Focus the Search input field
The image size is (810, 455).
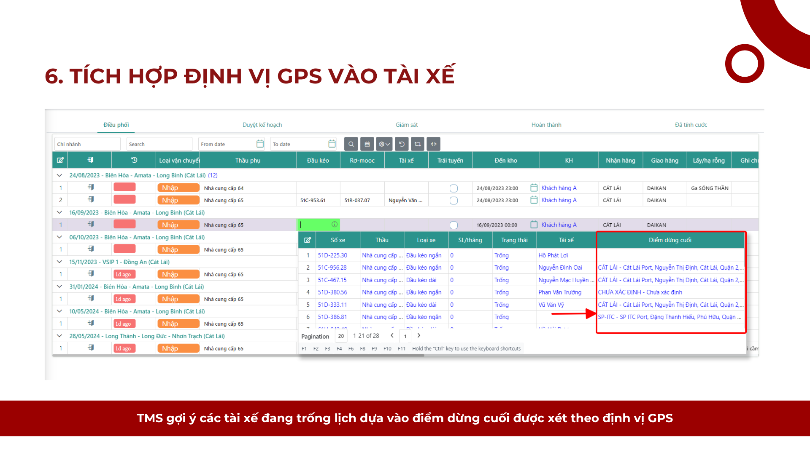tap(159, 144)
